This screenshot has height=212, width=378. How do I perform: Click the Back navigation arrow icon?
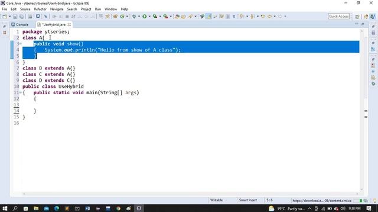(269, 16)
